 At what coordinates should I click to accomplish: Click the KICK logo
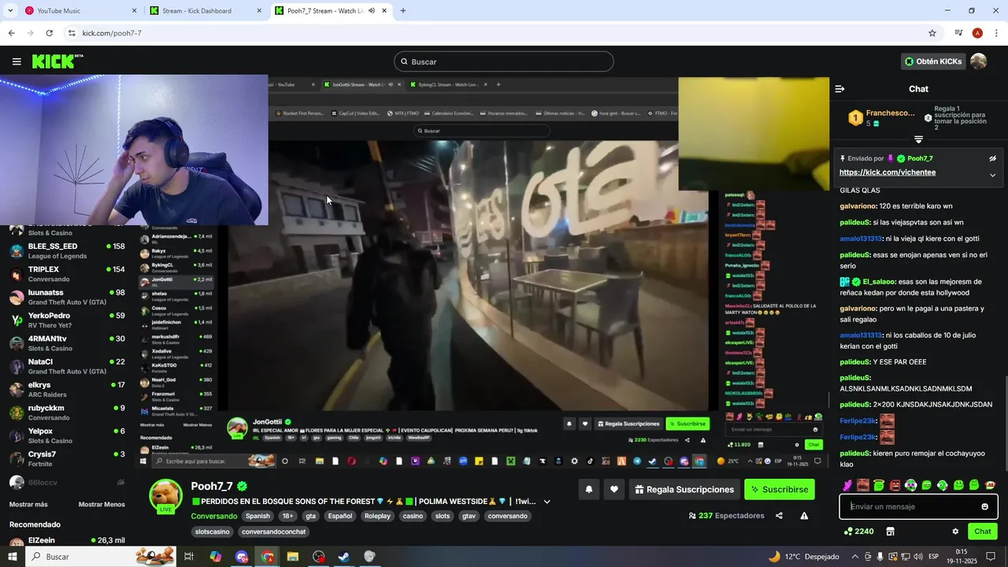tap(57, 61)
